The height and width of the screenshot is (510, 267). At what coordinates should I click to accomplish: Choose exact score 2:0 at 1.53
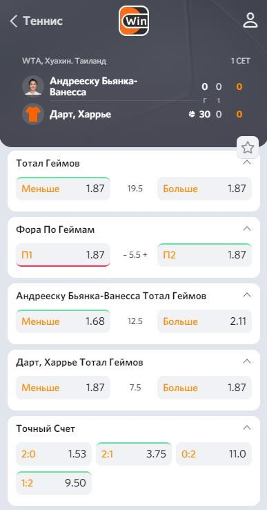(x=54, y=454)
